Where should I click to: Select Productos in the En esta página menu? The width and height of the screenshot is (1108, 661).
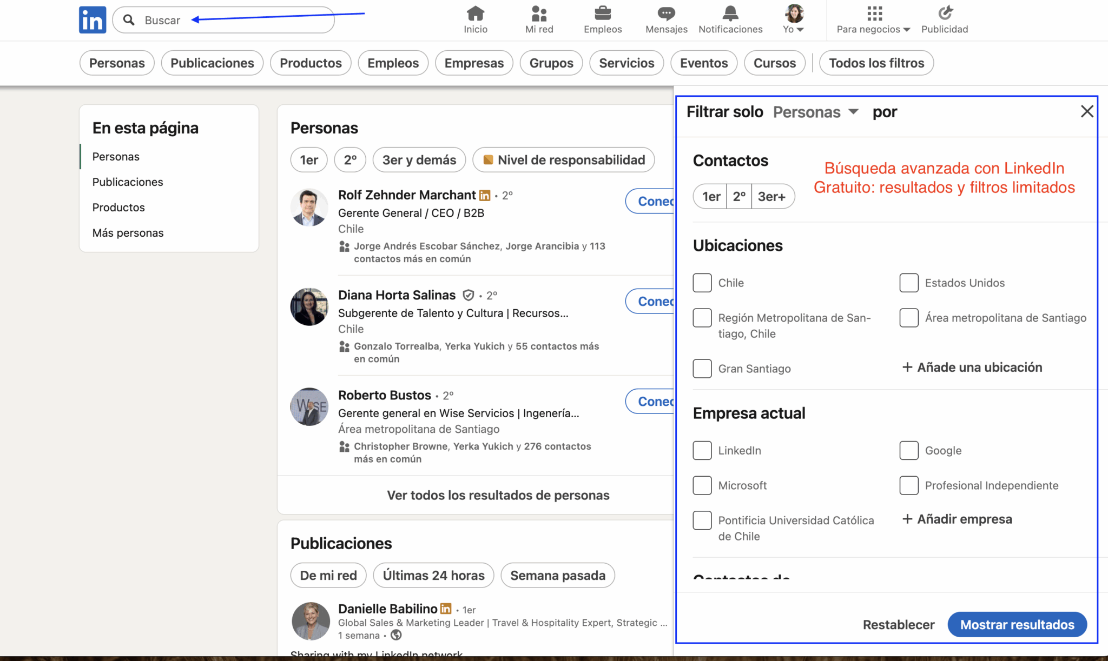(x=118, y=207)
